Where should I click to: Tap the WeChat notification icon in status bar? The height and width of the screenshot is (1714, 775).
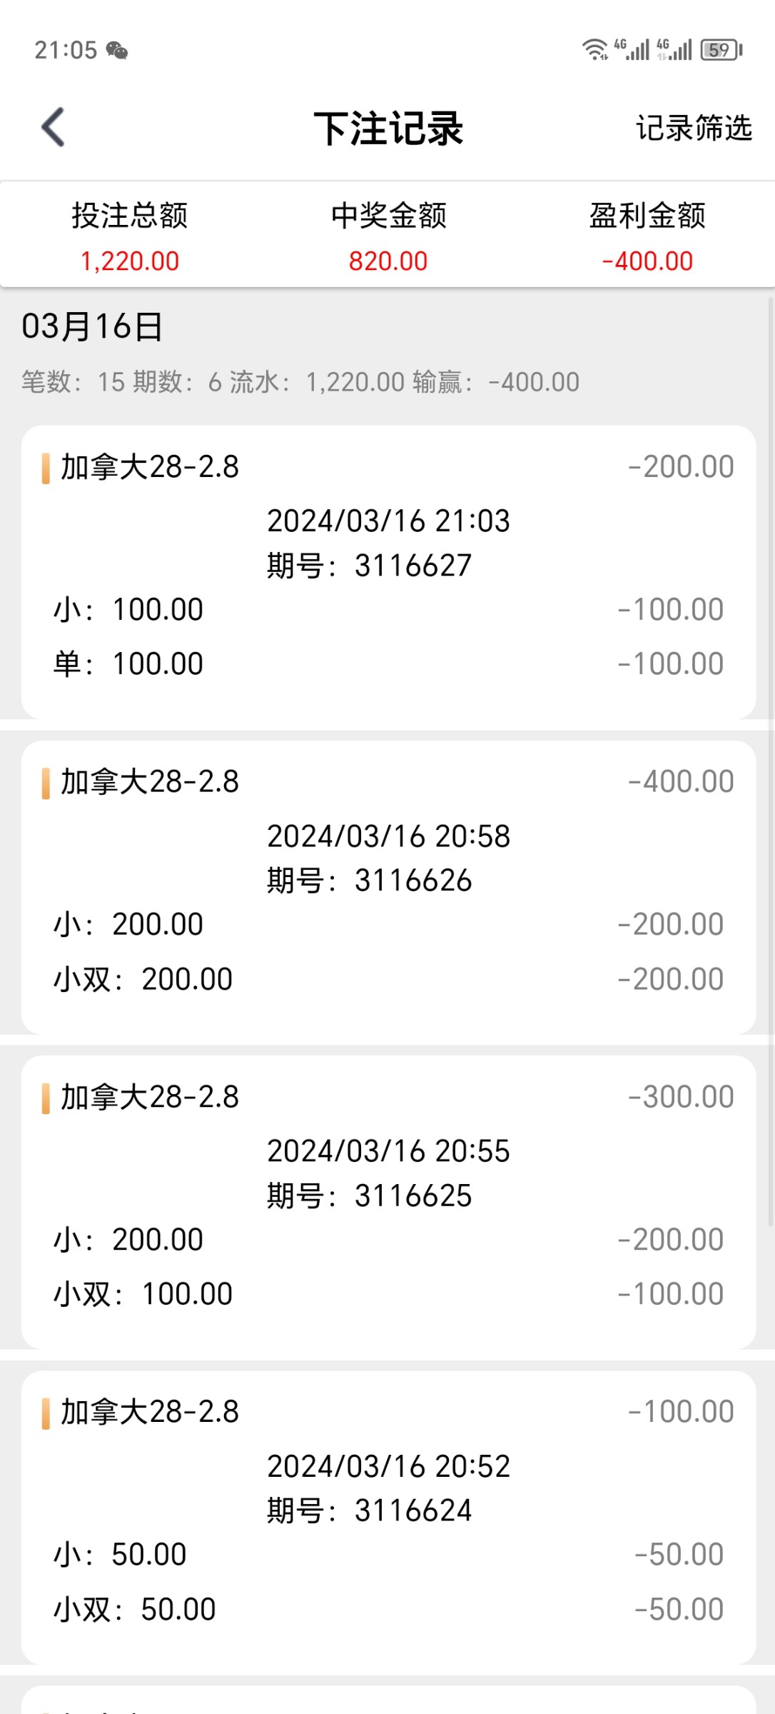point(116,50)
